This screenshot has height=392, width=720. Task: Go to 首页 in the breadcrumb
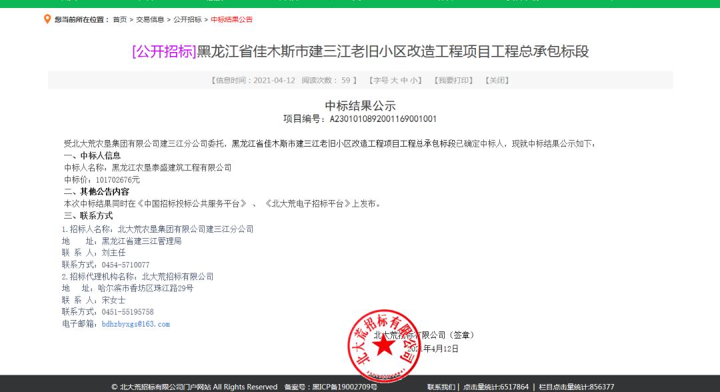coord(119,20)
